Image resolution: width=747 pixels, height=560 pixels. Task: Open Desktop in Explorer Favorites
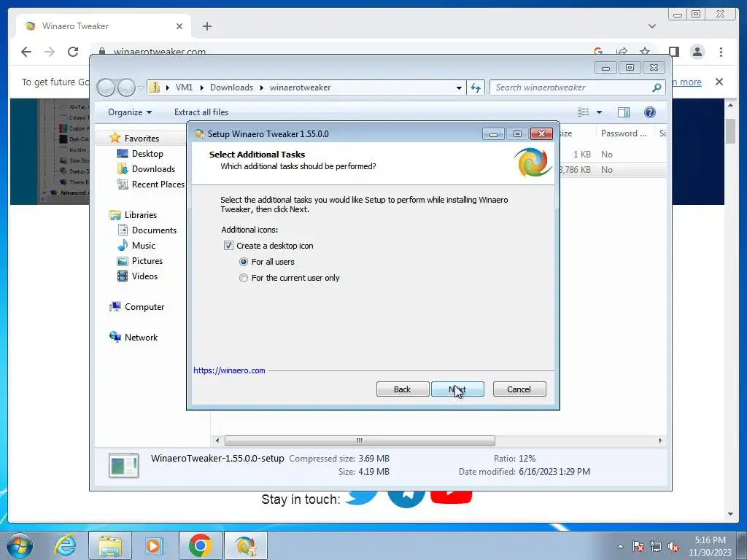pyautogui.click(x=147, y=154)
